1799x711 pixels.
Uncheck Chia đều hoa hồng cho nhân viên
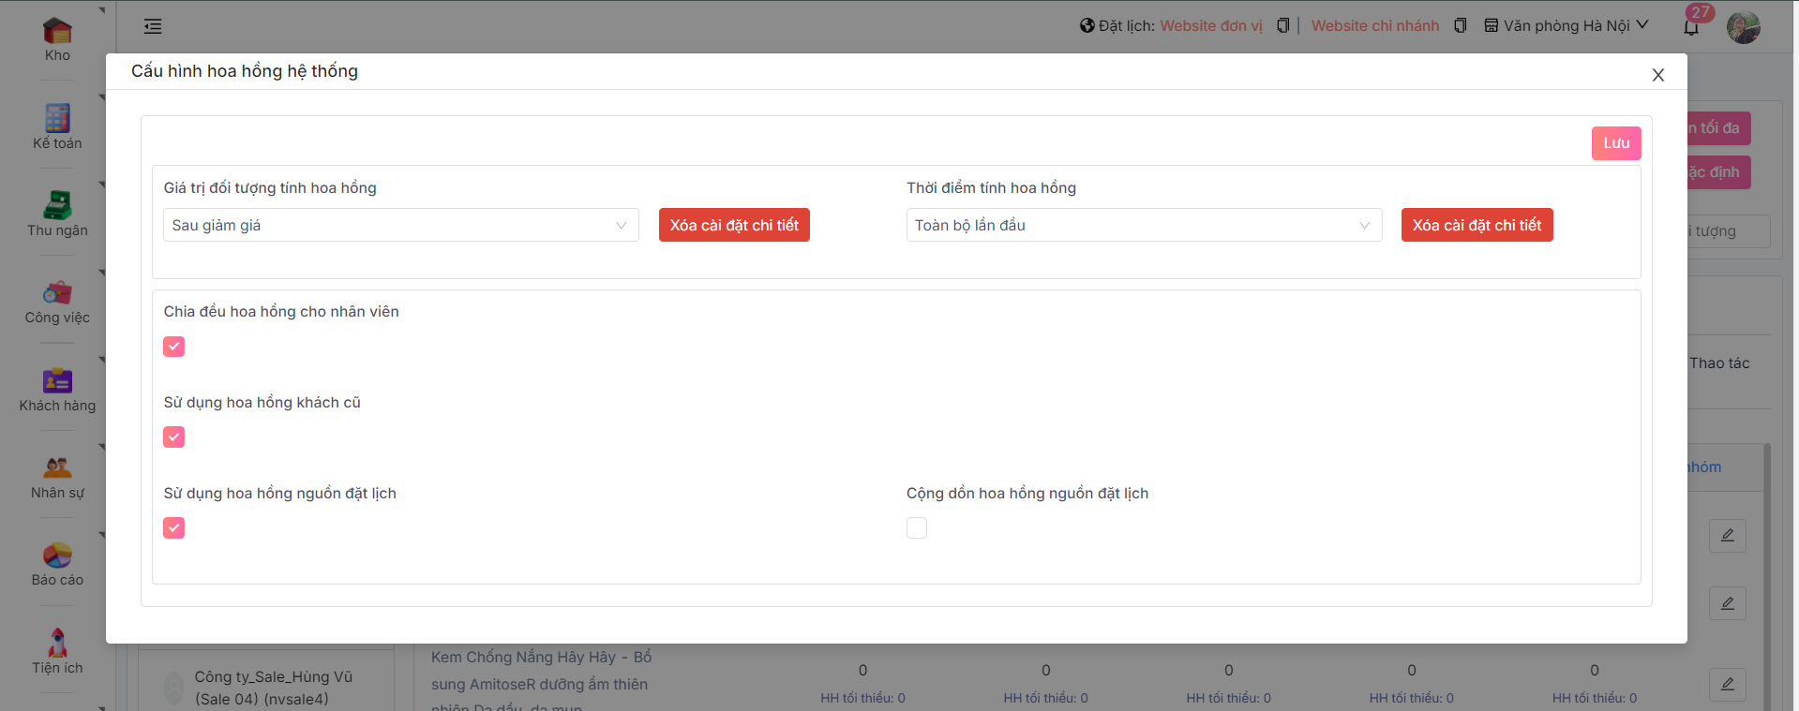pyautogui.click(x=174, y=347)
